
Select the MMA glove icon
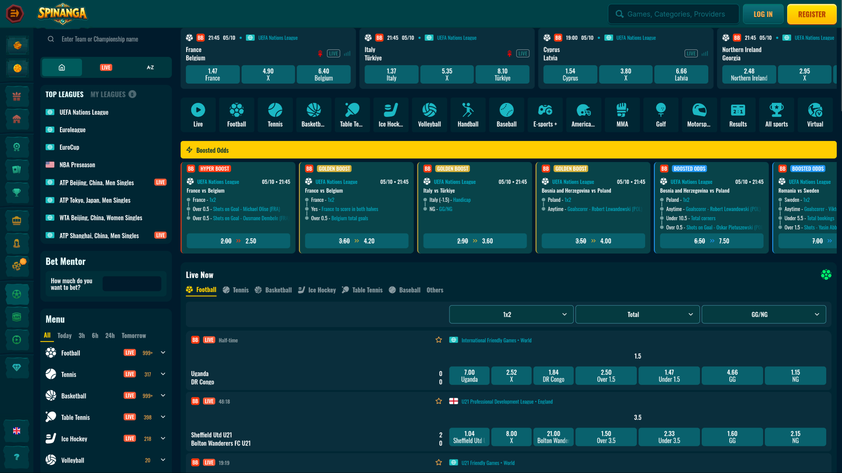[x=622, y=115]
